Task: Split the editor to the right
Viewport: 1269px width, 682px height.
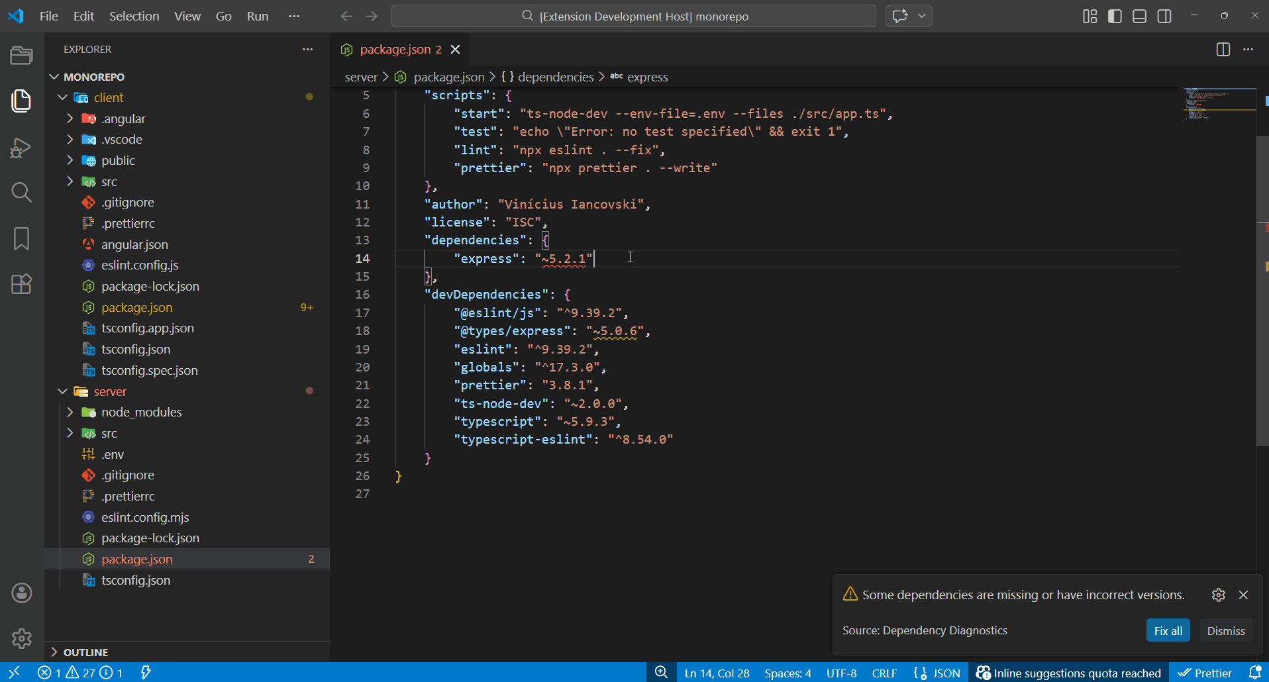Action: [x=1223, y=50]
